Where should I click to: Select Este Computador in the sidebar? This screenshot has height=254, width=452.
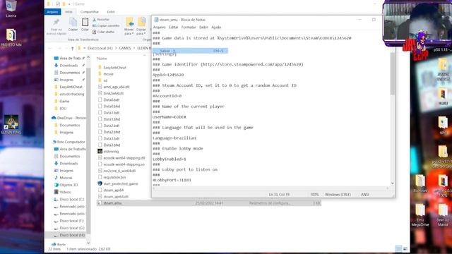click(69, 142)
